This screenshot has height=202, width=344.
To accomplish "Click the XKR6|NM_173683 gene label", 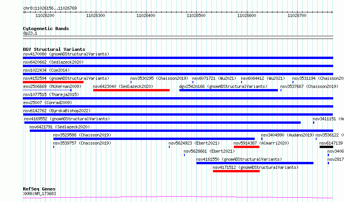I will click(x=39, y=194).
